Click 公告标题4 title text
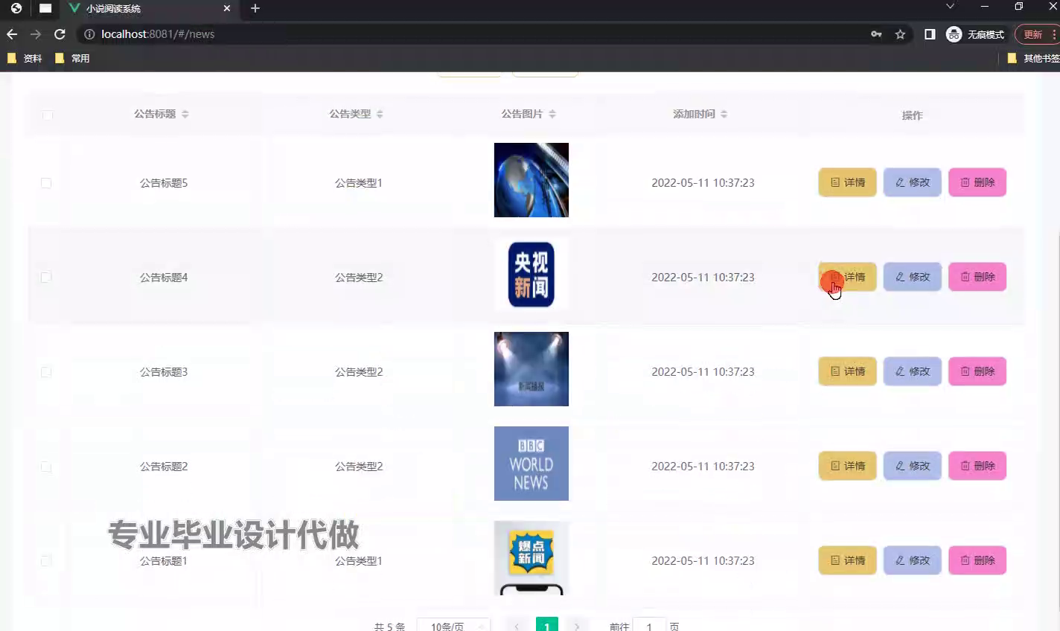The image size is (1060, 631). coord(164,278)
